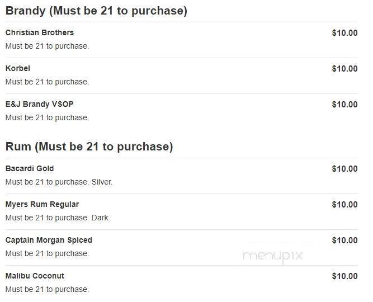373x302 pixels.
Task: Click the $10.00 price for Christian Brothers
Action: click(344, 32)
